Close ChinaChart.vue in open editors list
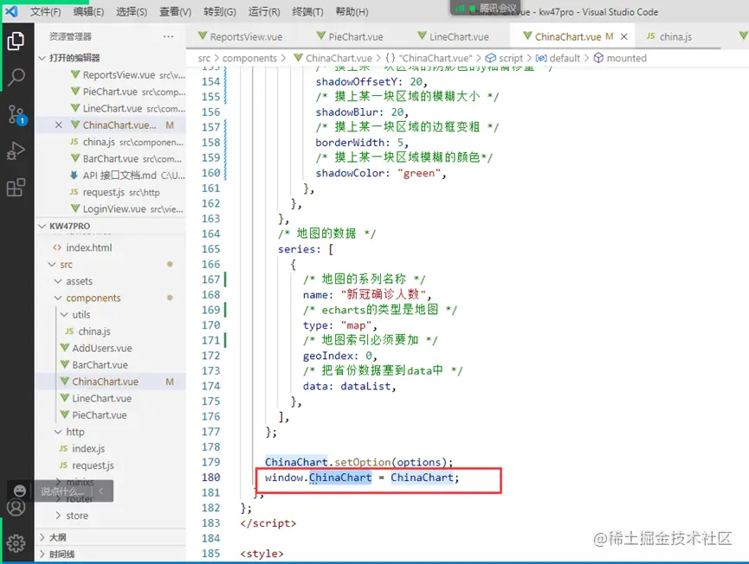This screenshot has width=749, height=564. (58, 125)
